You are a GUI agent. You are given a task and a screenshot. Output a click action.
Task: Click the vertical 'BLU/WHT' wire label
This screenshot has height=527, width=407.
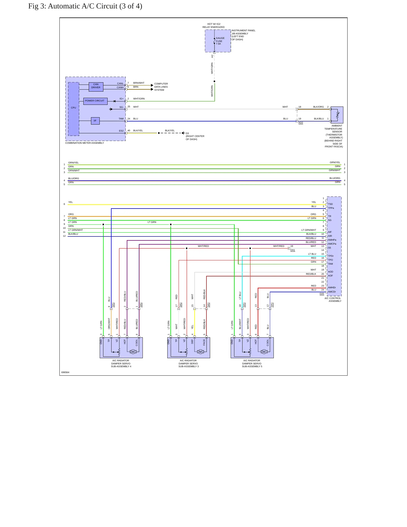240,324
